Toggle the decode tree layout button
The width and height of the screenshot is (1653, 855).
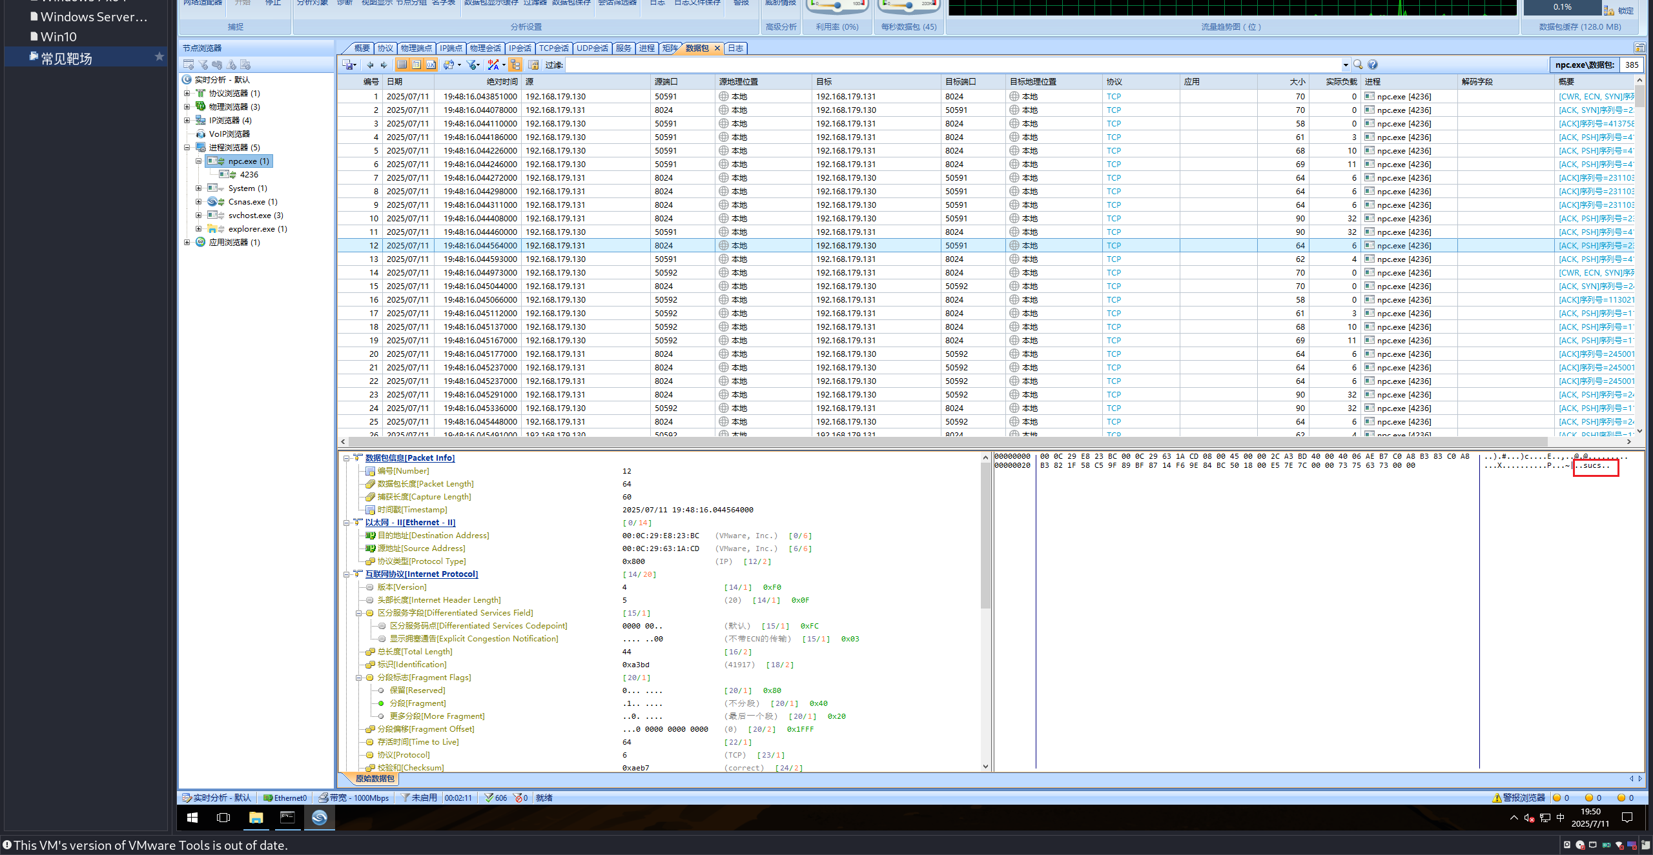pos(515,65)
